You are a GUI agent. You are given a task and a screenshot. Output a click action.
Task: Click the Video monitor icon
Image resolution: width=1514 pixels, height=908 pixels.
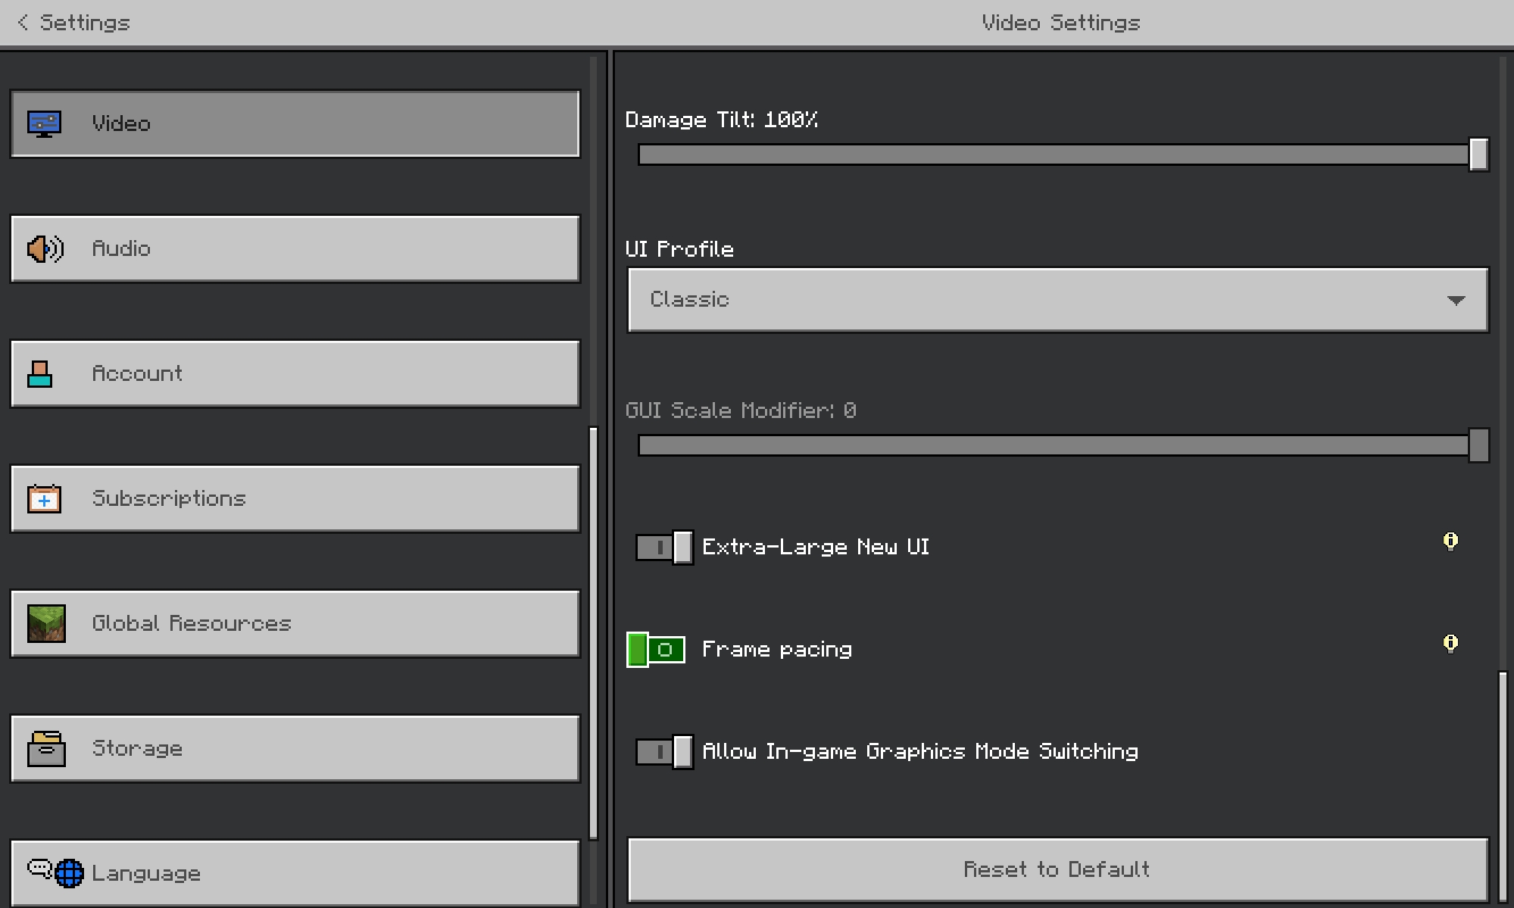[44, 123]
